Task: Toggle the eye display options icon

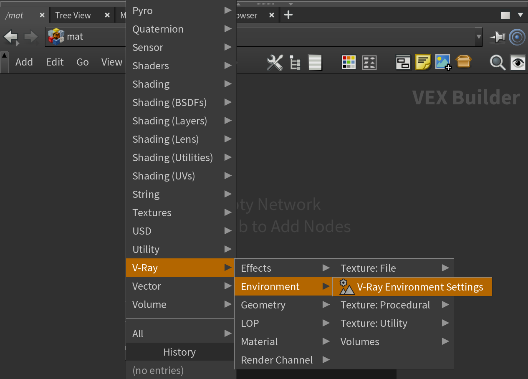Action: click(x=518, y=63)
